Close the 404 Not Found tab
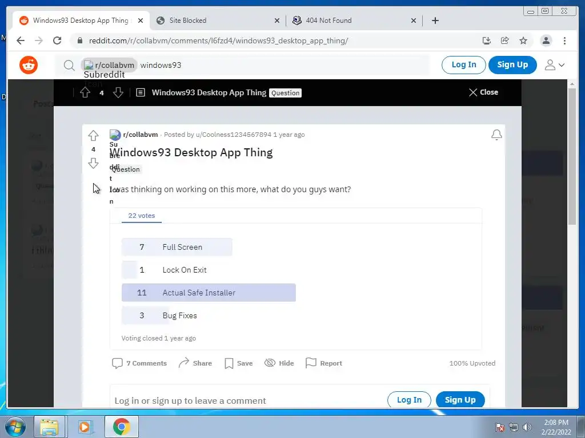Viewport: 585px width, 438px height. (414, 21)
